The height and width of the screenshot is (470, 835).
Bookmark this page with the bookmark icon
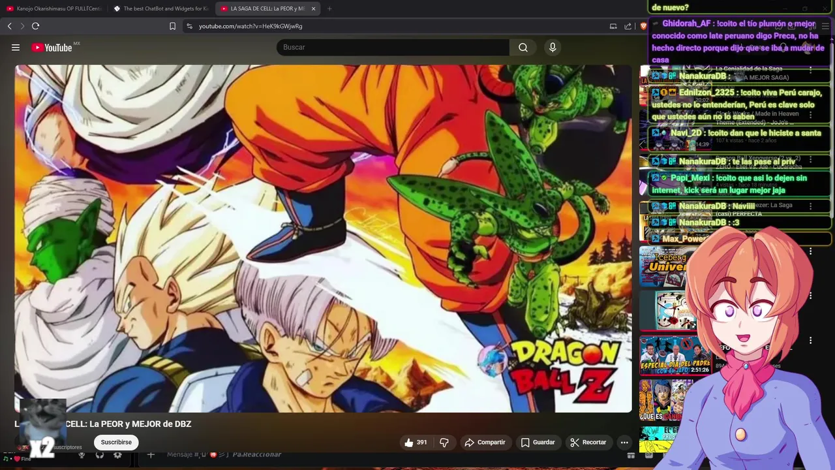click(x=172, y=26)
